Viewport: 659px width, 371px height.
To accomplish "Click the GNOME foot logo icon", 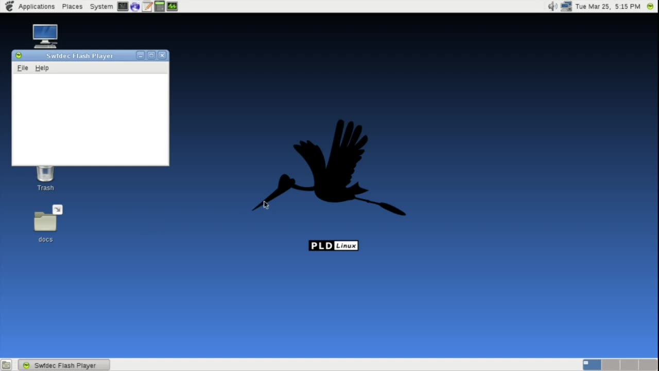I will [x=9, y=6].
